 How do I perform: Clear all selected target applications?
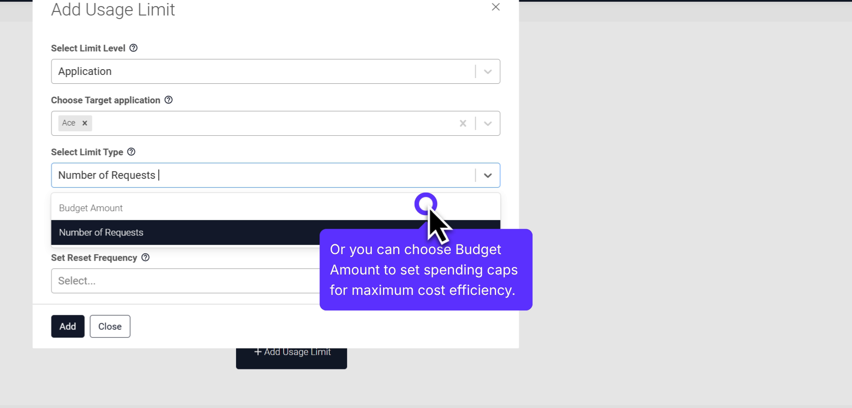pos(463,123)
